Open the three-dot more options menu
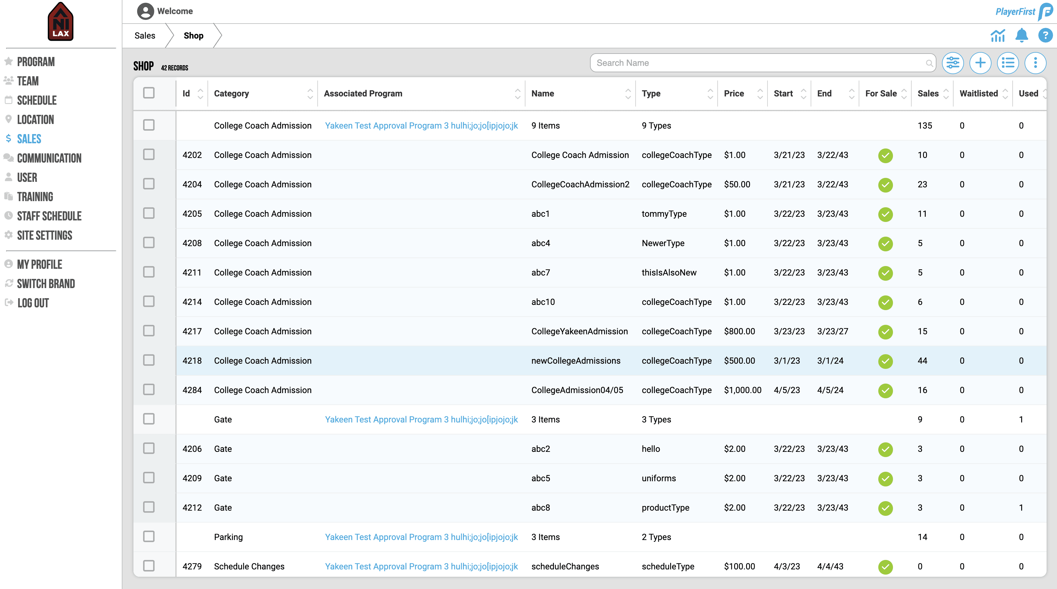The image size is (1057, 589). [x=1035, y=63]
